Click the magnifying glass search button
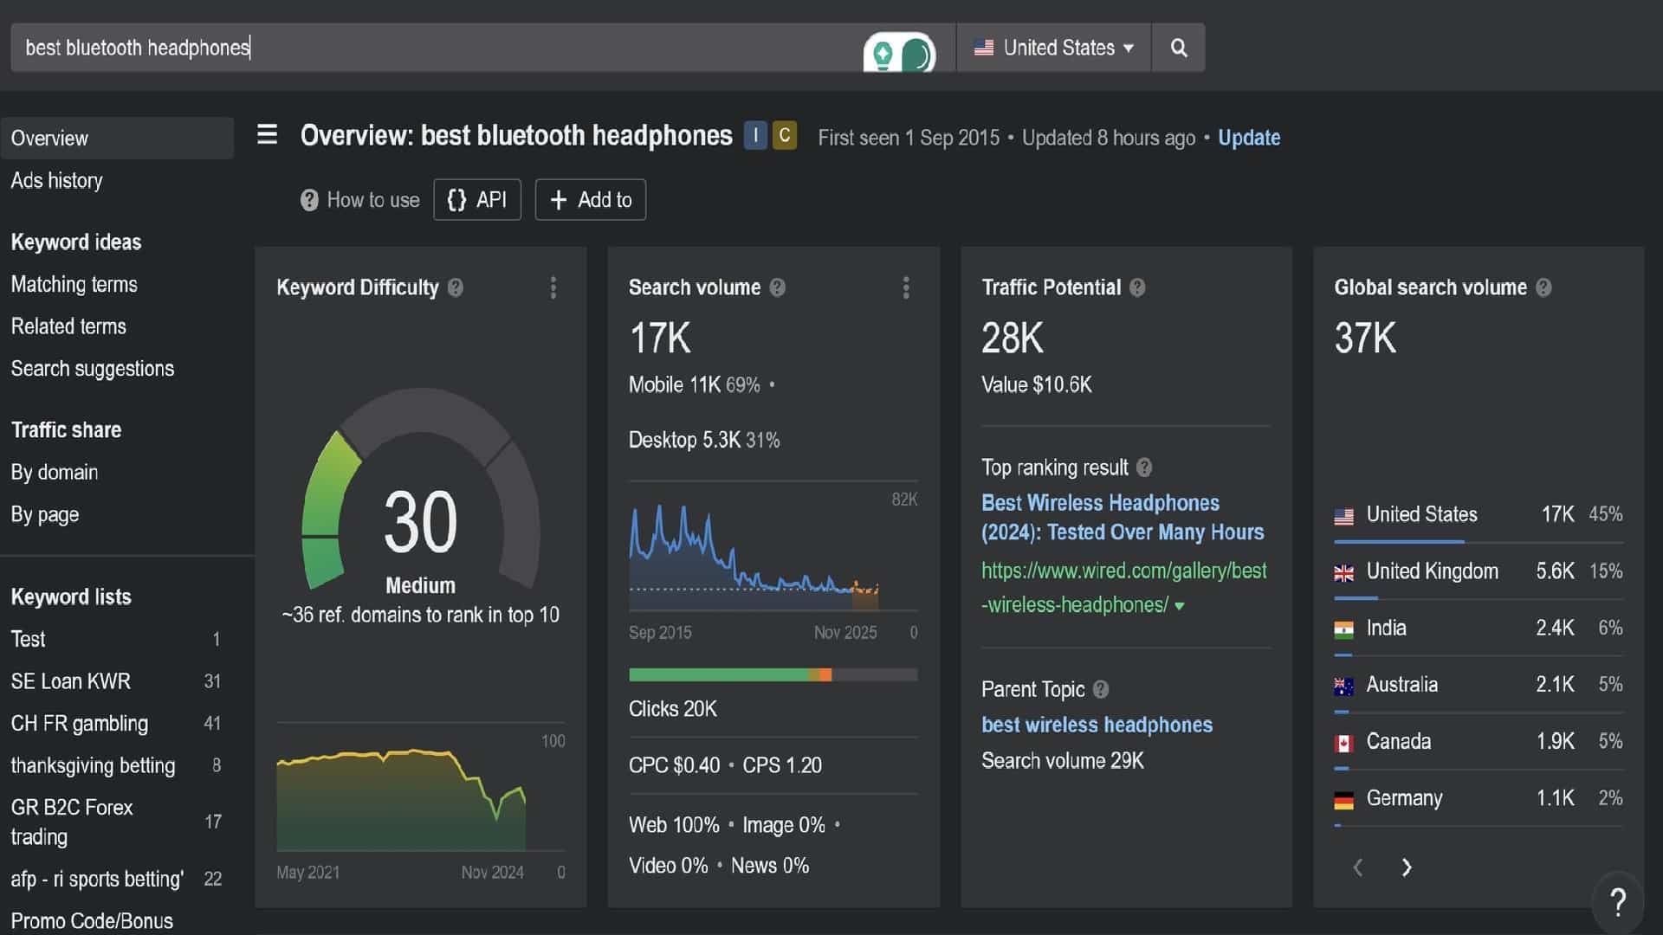This screenshot has width=1663, height=935. pyautogui.click(x=1178, y=48)
